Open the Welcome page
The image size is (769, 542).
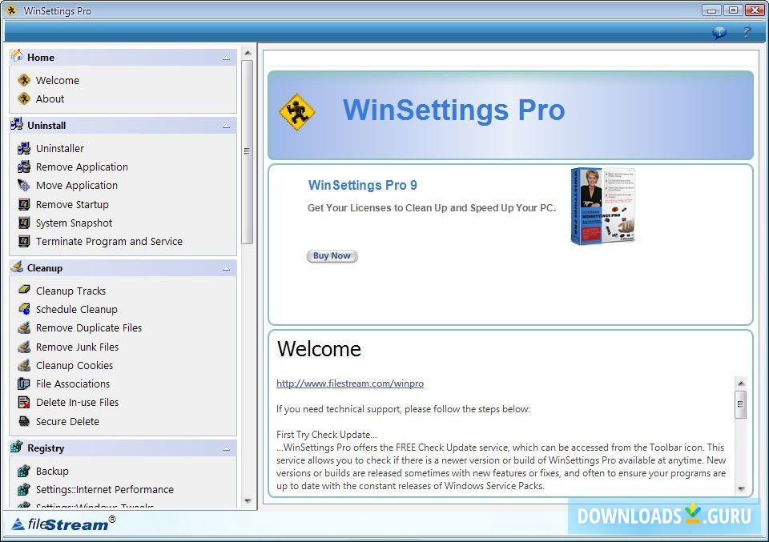click(58, 80)
